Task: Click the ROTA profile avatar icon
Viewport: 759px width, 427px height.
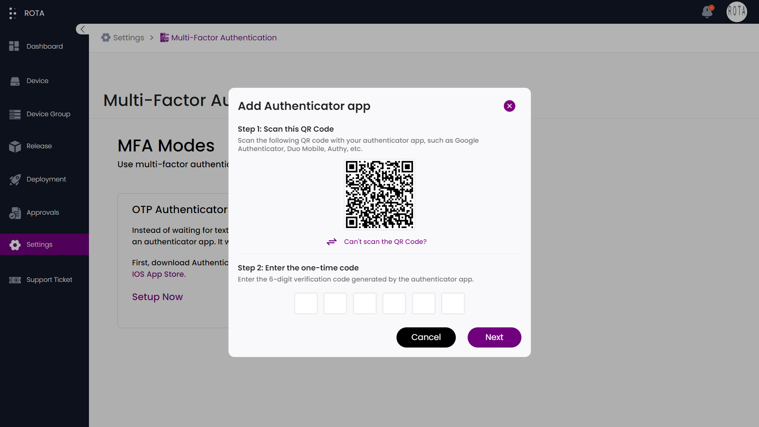Action: click(x=737, y=13)
